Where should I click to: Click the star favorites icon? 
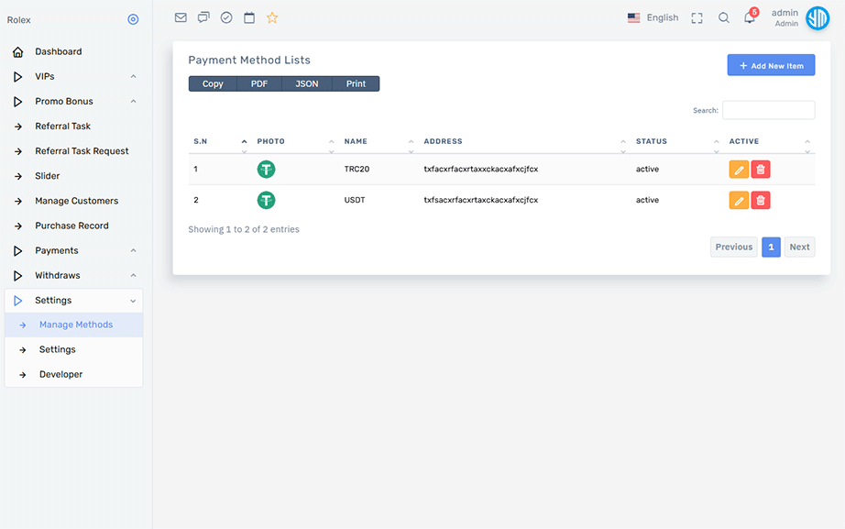coord(272,17)
